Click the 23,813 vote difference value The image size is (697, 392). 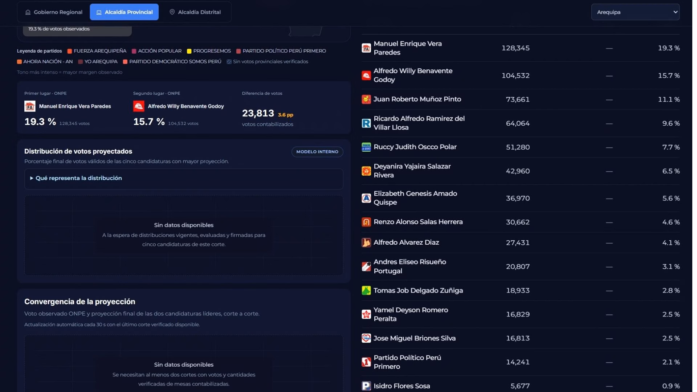[x=258, y=113]
